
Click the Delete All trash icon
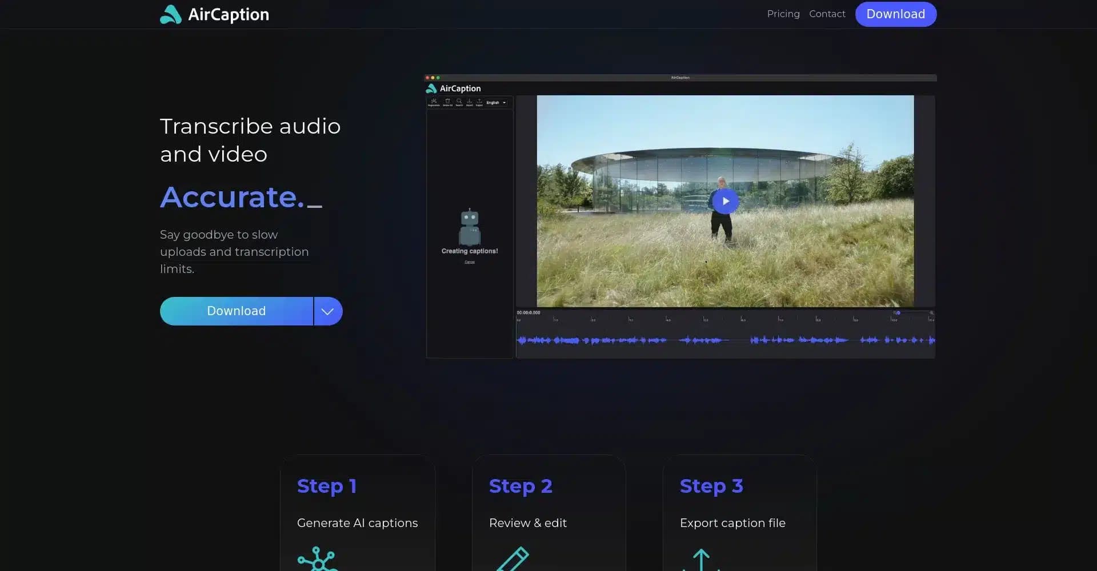click(x=447, y=101)
